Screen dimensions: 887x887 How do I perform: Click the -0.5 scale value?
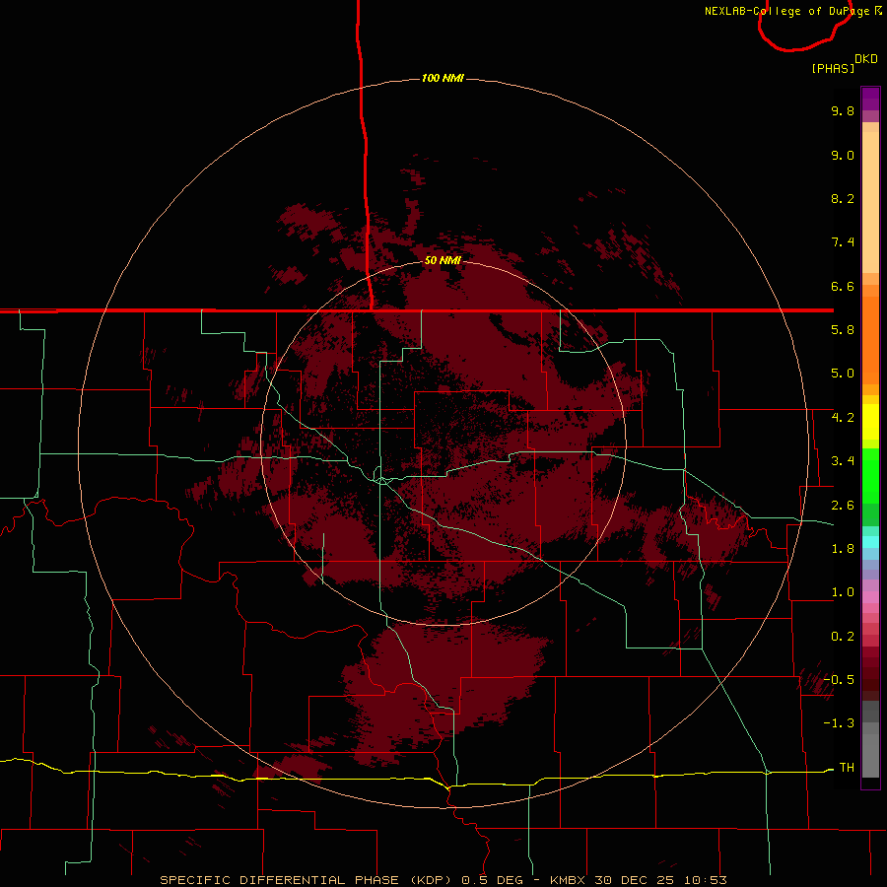[x=839, y=680]
